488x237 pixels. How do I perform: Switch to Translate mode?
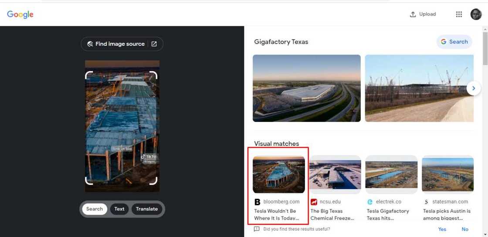click(147, 209)
